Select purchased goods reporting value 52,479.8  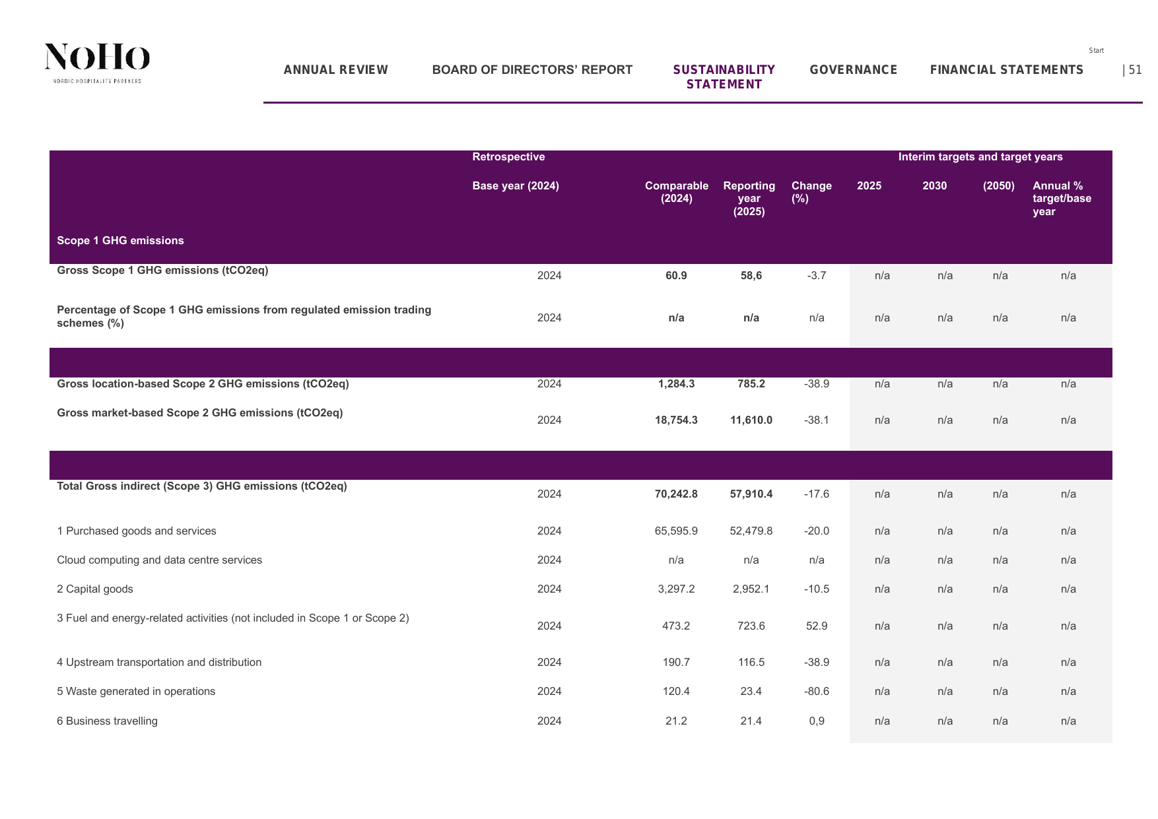(x=751, y=531)
